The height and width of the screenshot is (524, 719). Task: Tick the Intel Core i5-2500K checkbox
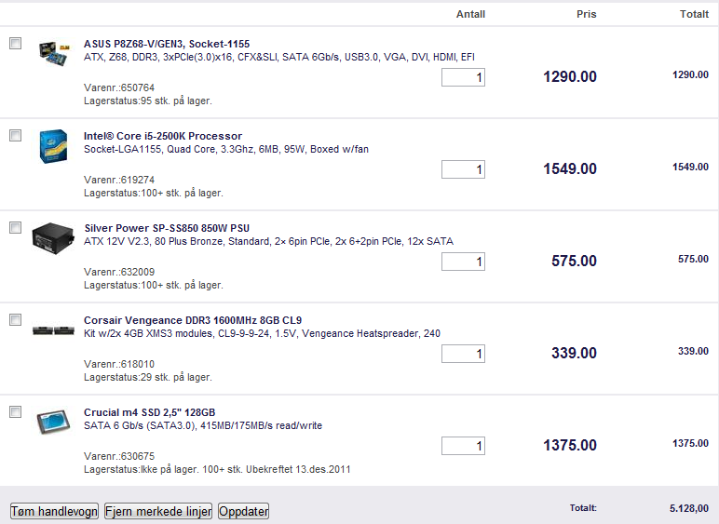point(15,136)
